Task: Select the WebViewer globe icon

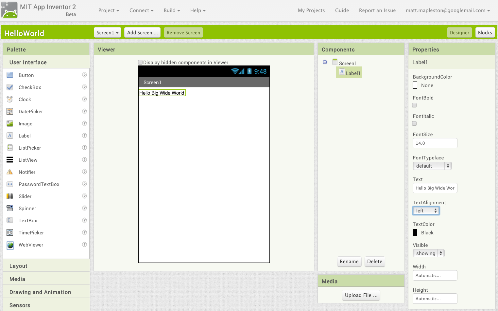Action: (x=10, y=245)
